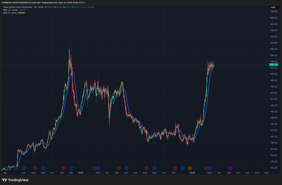Open the blue D dividend marker above Juin 2025
Screen dimensions: 282x185
tap(126, 168)
